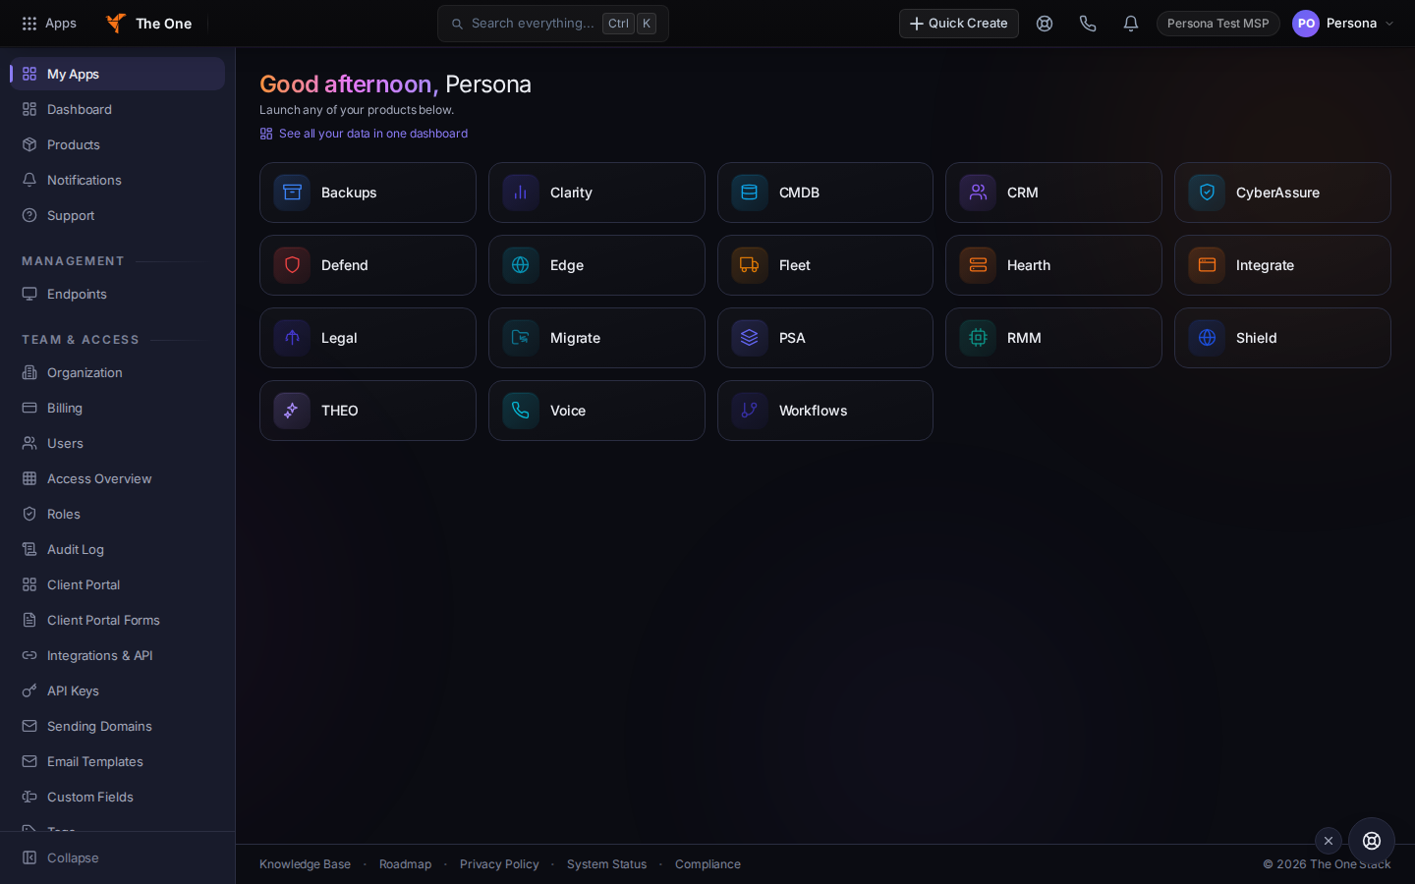Open the CRM people icon
Screen dimensions: 1415x884
tap(978, 193)
